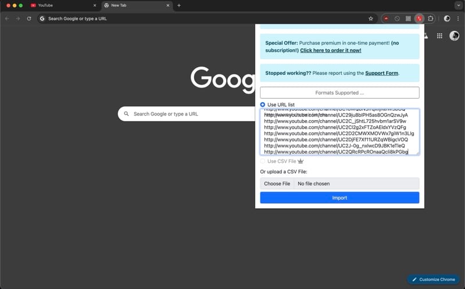Viewport: 465px width, 289px height.
Task: Switch to the YouTube tab
Action: 63,5
